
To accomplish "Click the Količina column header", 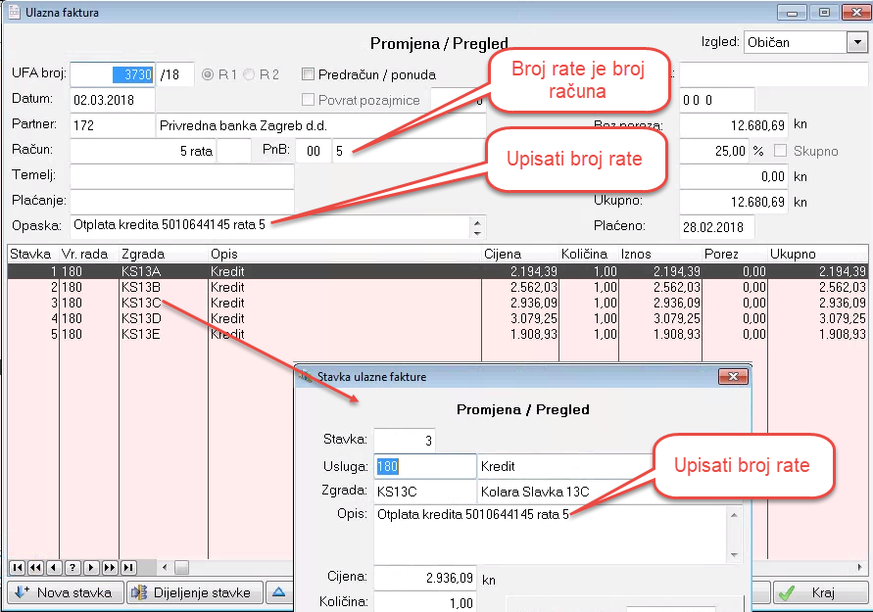I will click(x=589, y=255).
